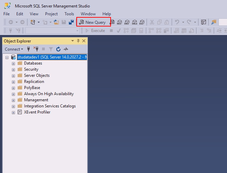Click the New Project icon in toolbar

coord(33,22)
